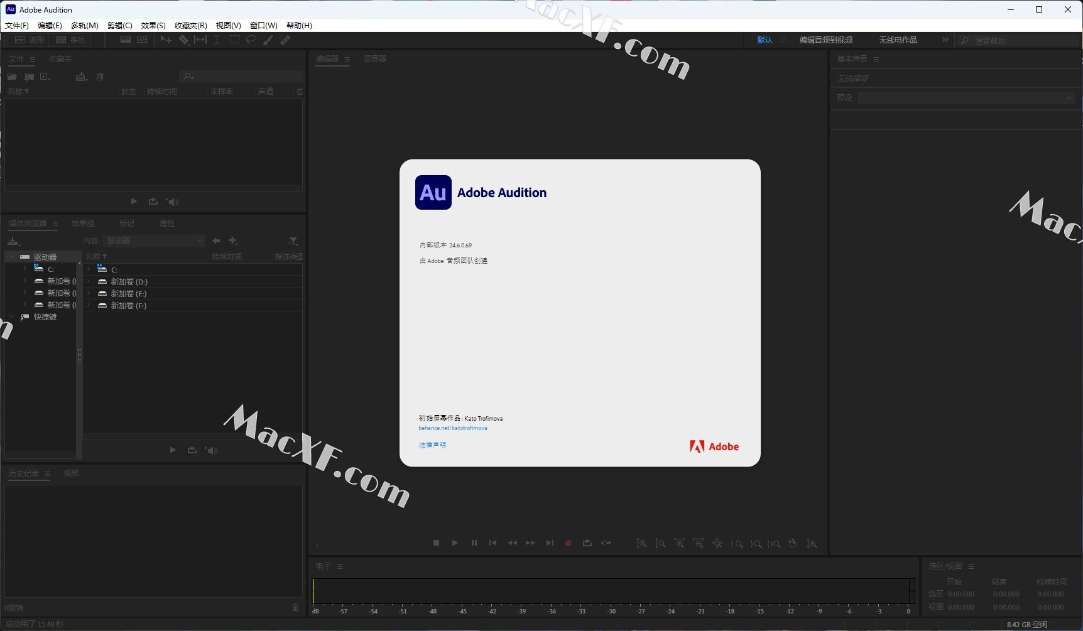
Task: Switch to 波形 waveform view
Action: [x=29, y=40]
